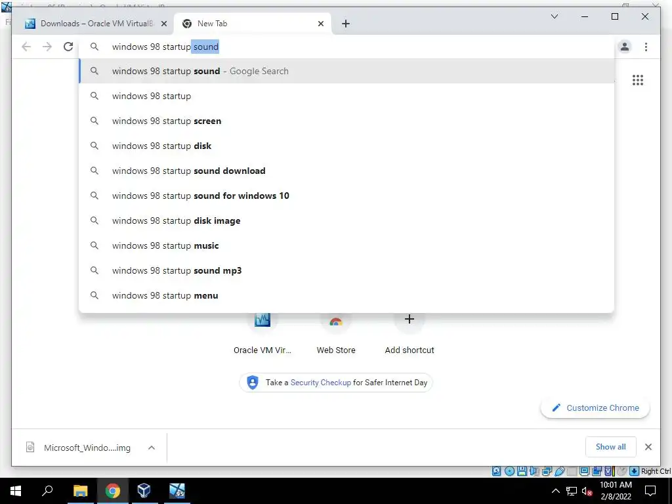The image size is (672, 504).
Task: Close the Downloads – Oracle VM VirtualBox tab
Action: 163,24
